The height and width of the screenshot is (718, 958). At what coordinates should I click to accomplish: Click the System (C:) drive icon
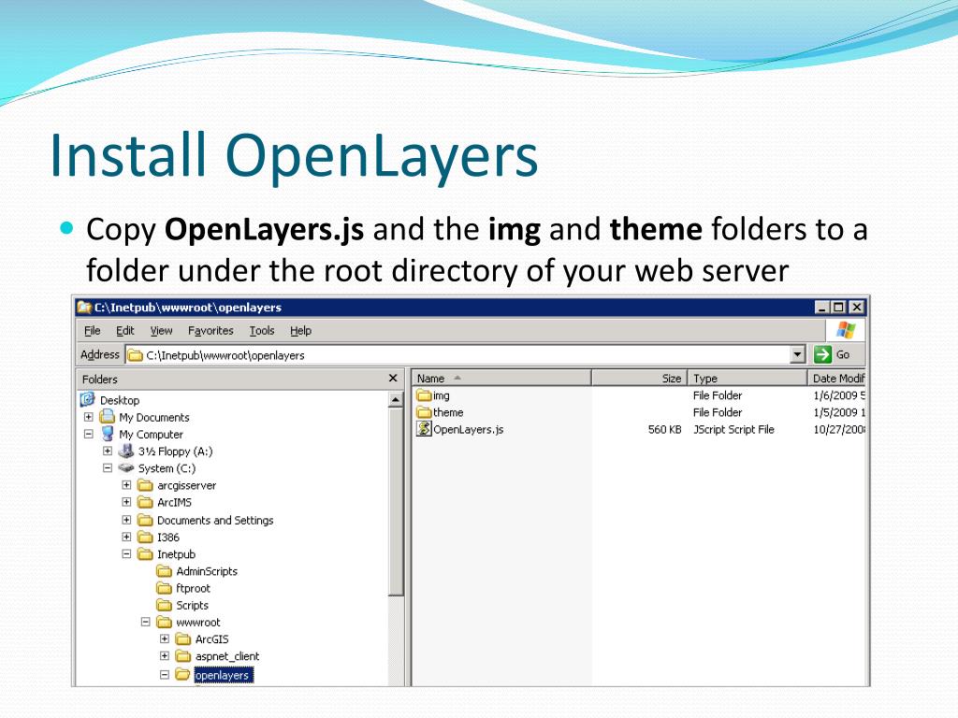pyautogui.click(x=126, y=468)
